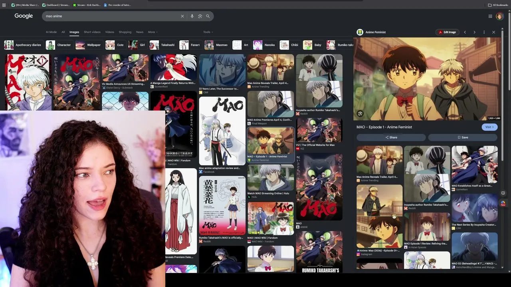Search inside the preview image with Lens icon

click(x=360, y=114)
